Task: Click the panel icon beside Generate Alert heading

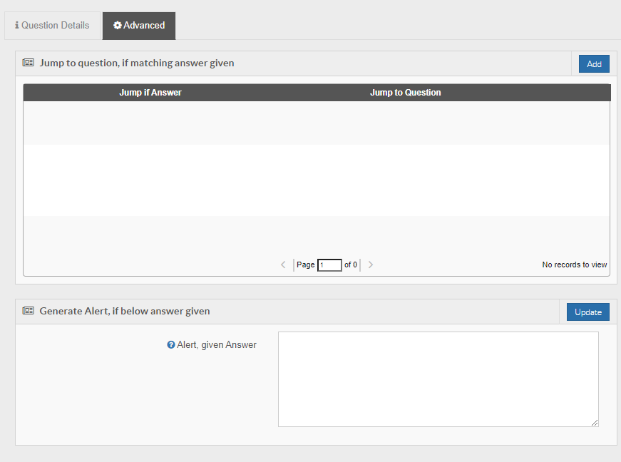Action: (x=28, y=310)
